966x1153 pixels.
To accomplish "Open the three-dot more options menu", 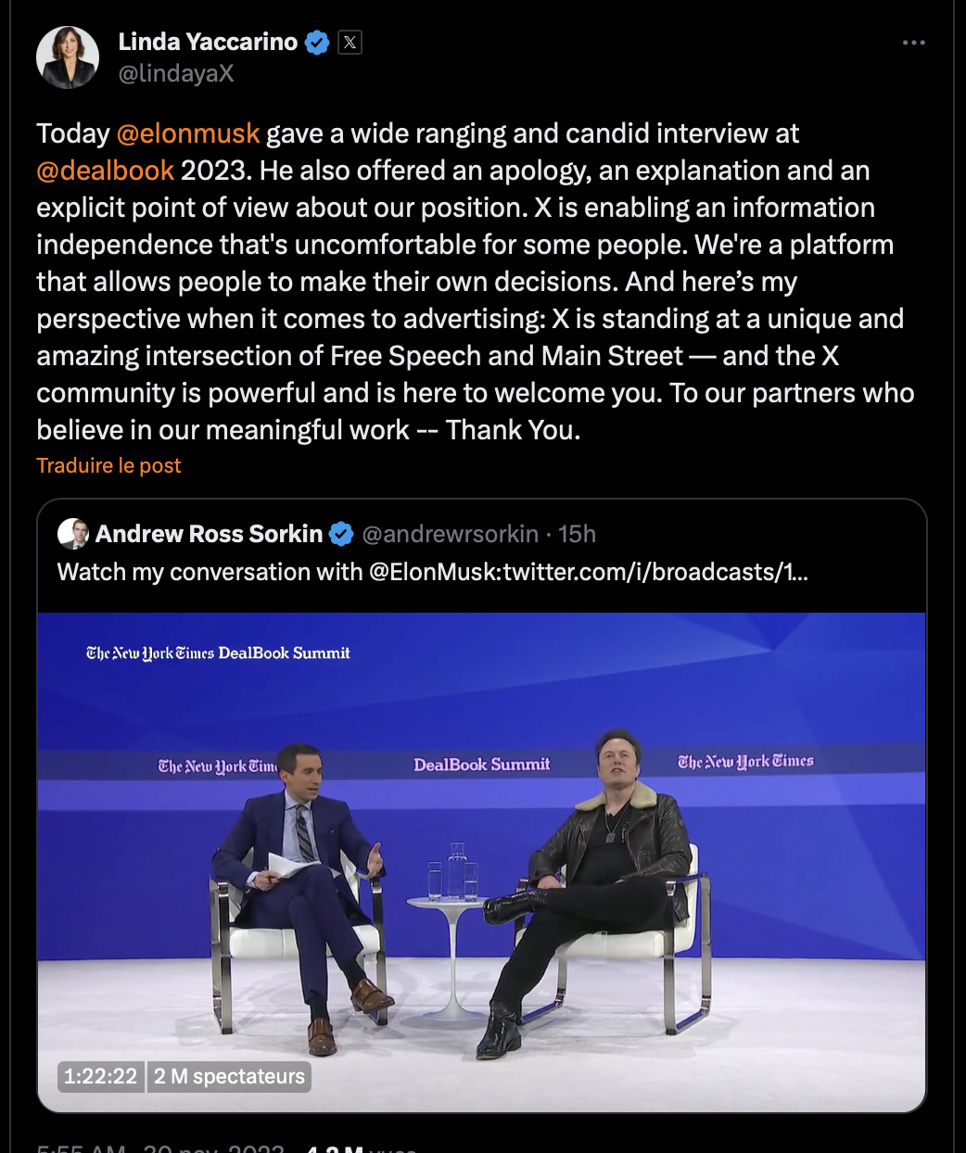I will (x=913, y=43).
